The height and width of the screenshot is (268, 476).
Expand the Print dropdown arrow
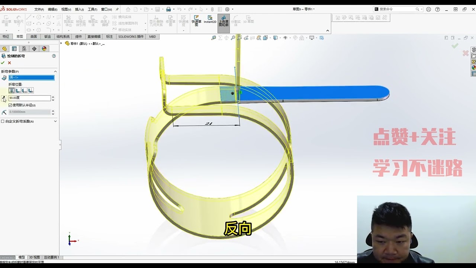click(174, 9)
